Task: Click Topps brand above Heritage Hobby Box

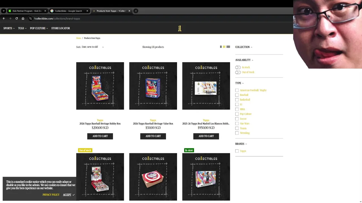Action: tap(100, 120)
